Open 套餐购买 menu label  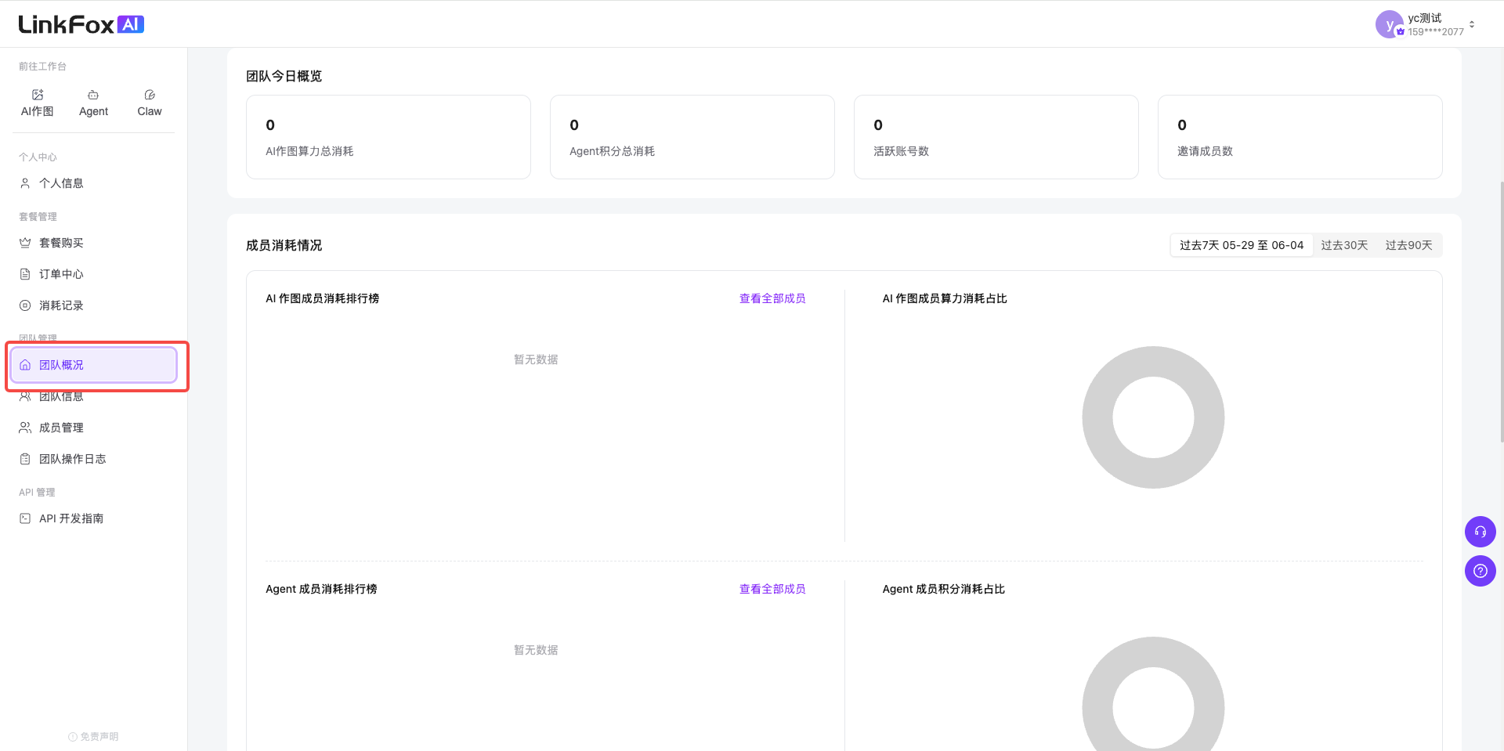(x=61, y=243)
